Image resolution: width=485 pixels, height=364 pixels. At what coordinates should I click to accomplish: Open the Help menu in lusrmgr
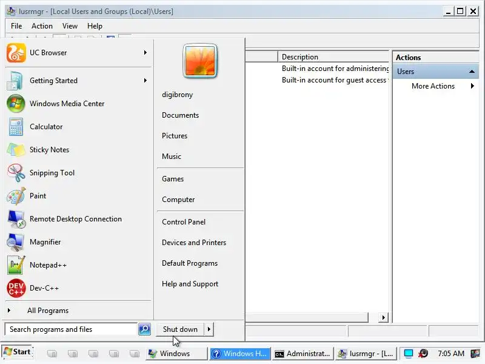click(x=95, y=26)
